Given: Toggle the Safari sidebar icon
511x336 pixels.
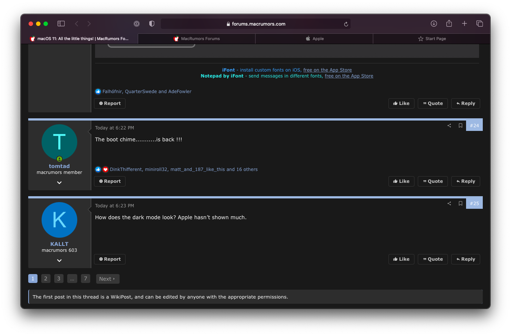Looking at the screenshot, I should click(x=61, y=24).
